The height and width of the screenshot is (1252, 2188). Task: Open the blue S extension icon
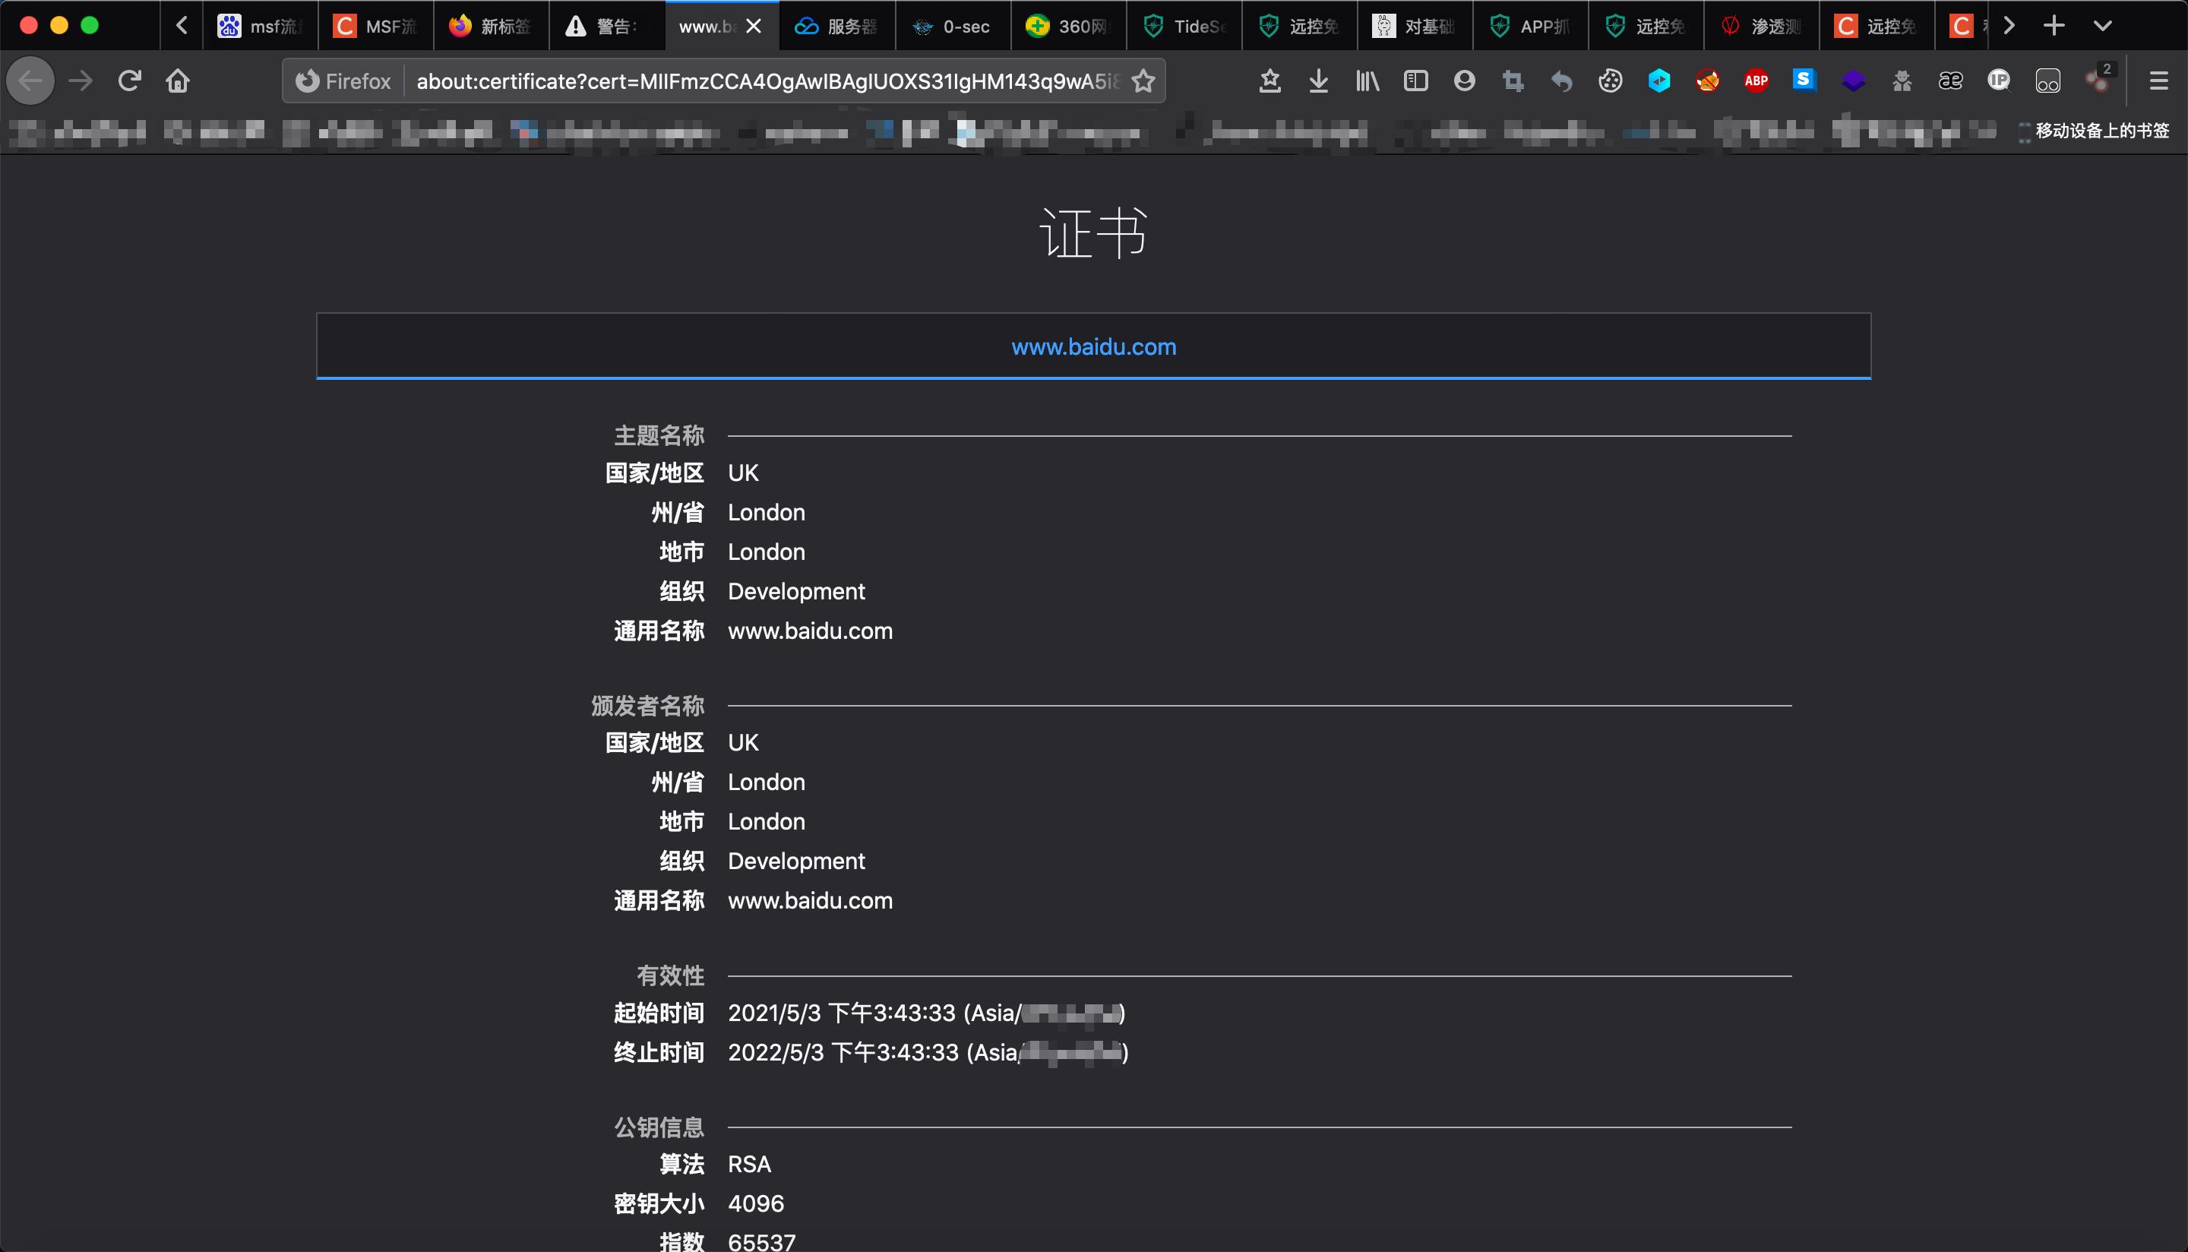coord(1804,81)
